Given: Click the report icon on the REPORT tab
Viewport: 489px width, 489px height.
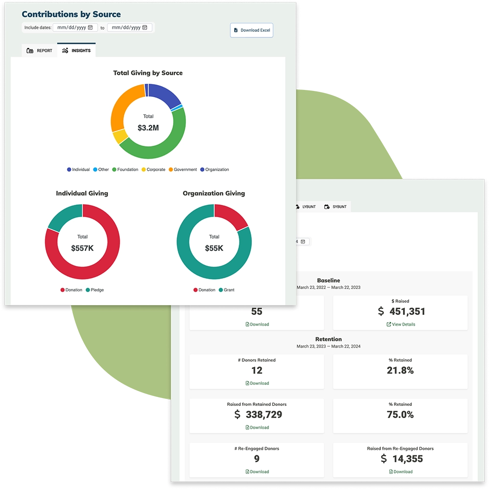Looking at the screenshot, I should click(x=29, y=50).
